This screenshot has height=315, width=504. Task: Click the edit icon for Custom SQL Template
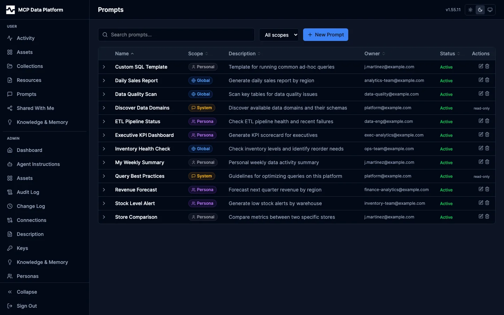point(481,66)
